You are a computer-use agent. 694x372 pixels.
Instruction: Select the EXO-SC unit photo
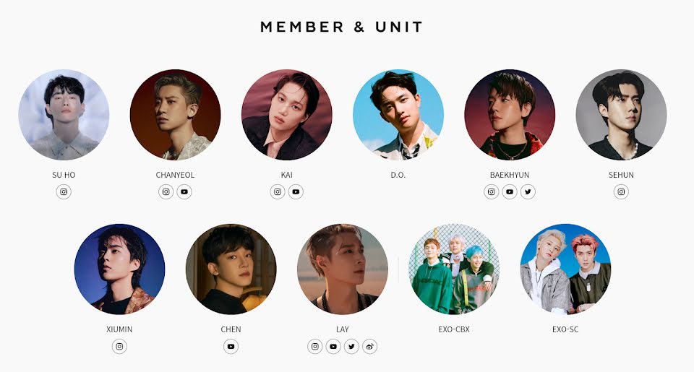565,269
